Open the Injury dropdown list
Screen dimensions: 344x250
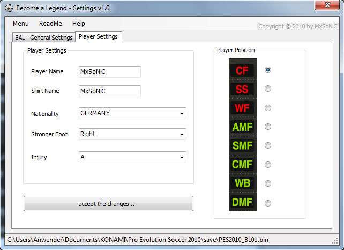tap(132, 157)
